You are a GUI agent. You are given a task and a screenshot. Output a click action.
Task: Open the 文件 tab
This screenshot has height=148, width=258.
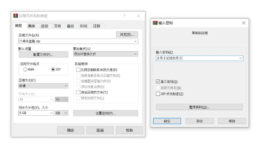(x=58, y=26)
